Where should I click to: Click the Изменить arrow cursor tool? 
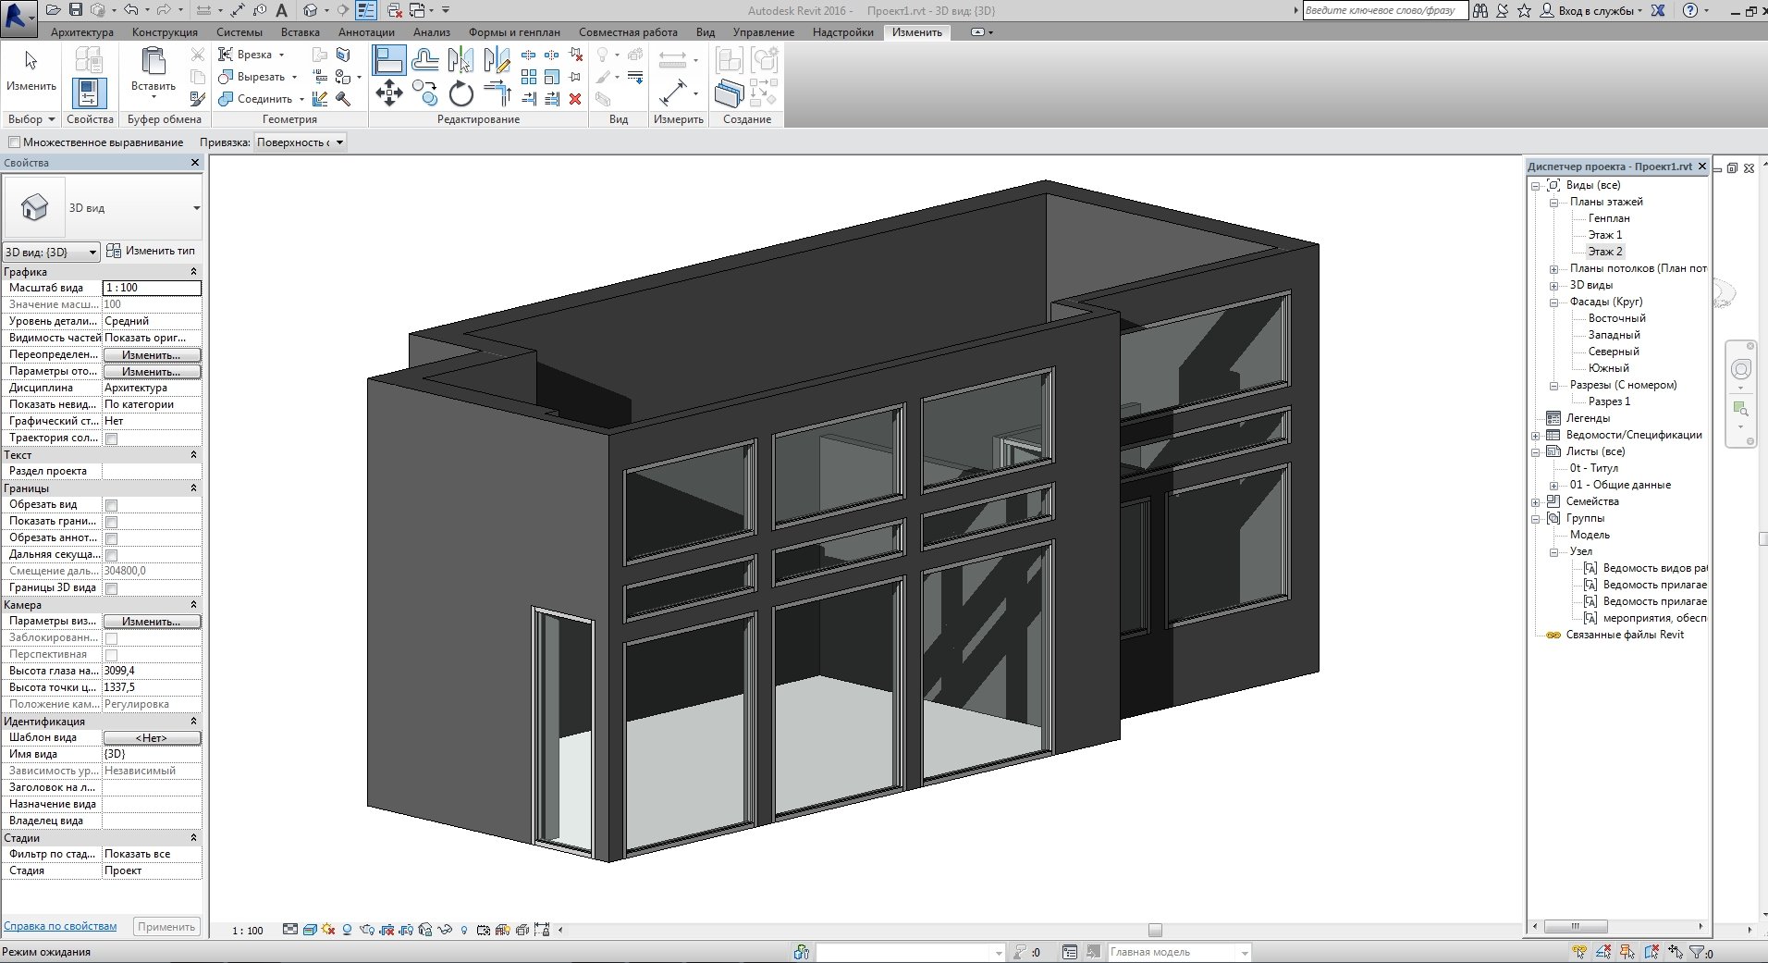[31, 69]
